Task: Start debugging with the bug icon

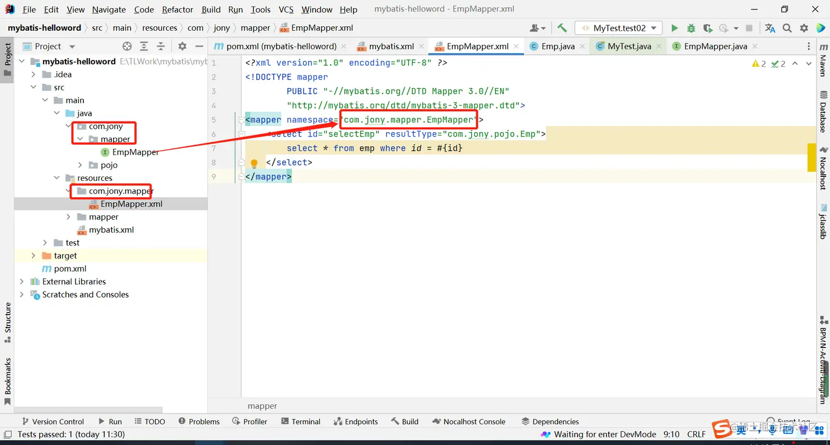Action: point(691,28)
